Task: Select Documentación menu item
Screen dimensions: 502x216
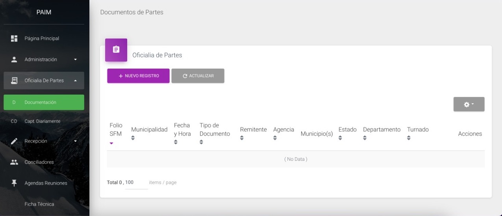Action: (44, 102)
